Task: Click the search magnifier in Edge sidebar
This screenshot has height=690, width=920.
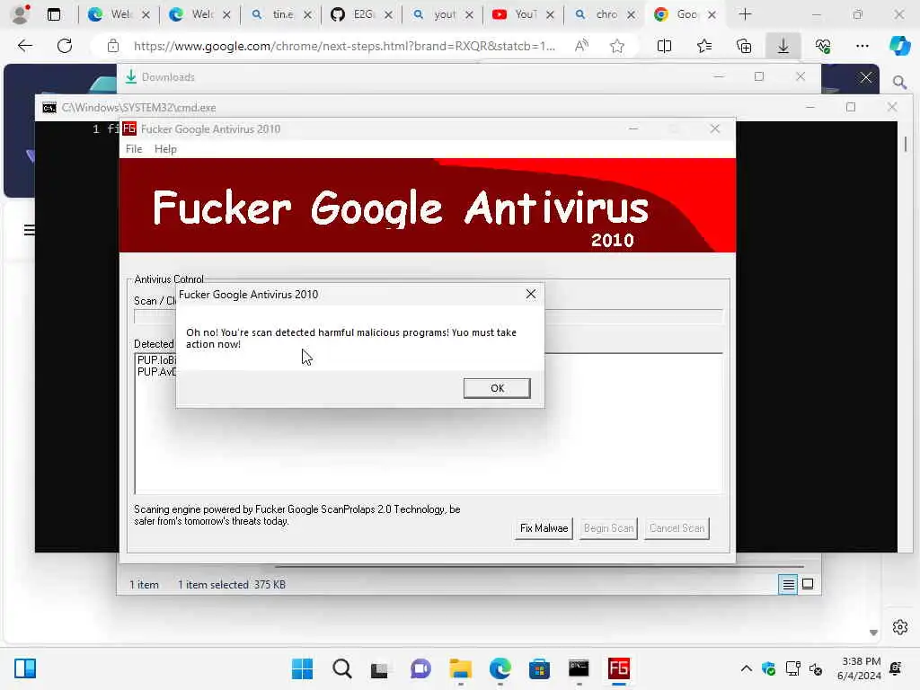Action: 899,82
